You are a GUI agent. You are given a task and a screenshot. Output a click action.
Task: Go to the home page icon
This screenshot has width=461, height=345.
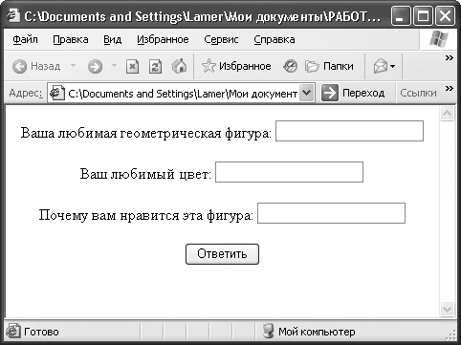[x=179, y=66]
